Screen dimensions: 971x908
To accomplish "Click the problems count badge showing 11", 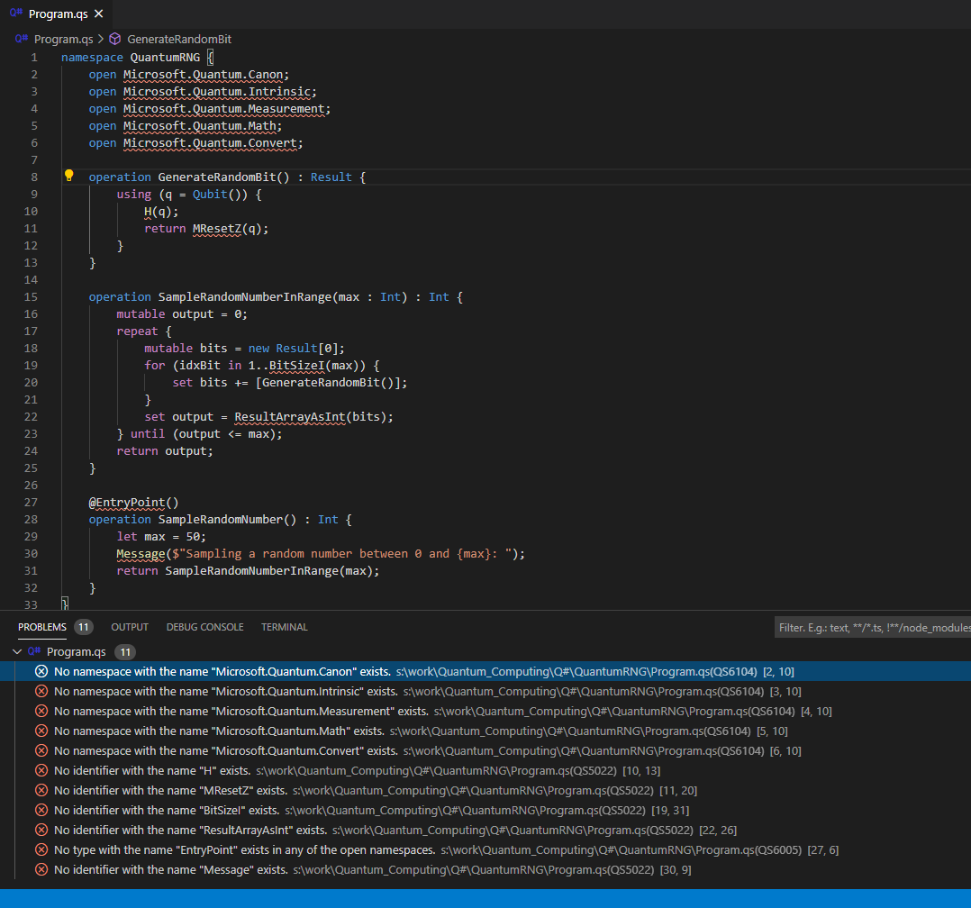I will [82, 626].
